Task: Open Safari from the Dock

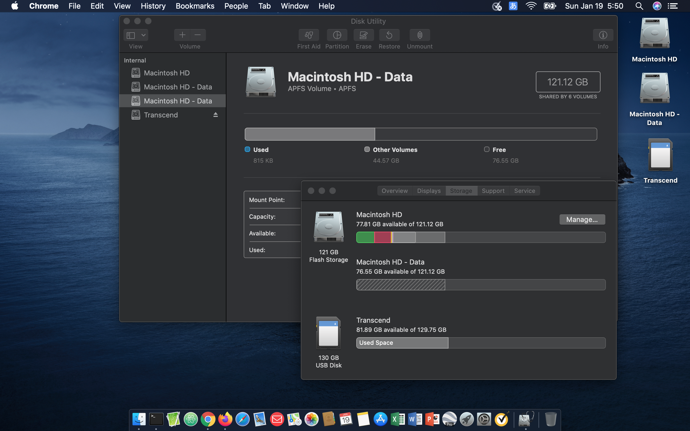Action: click(242, 419)
